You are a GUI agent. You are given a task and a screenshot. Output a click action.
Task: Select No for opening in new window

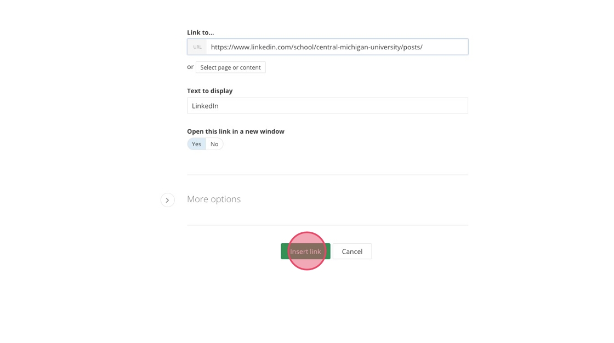[214, 144]
